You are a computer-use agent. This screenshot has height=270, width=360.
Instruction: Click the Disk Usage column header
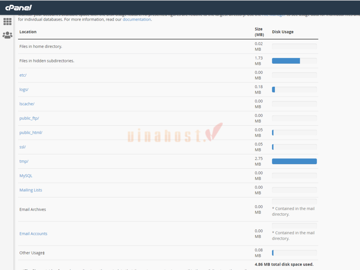[x=283, y=31]
